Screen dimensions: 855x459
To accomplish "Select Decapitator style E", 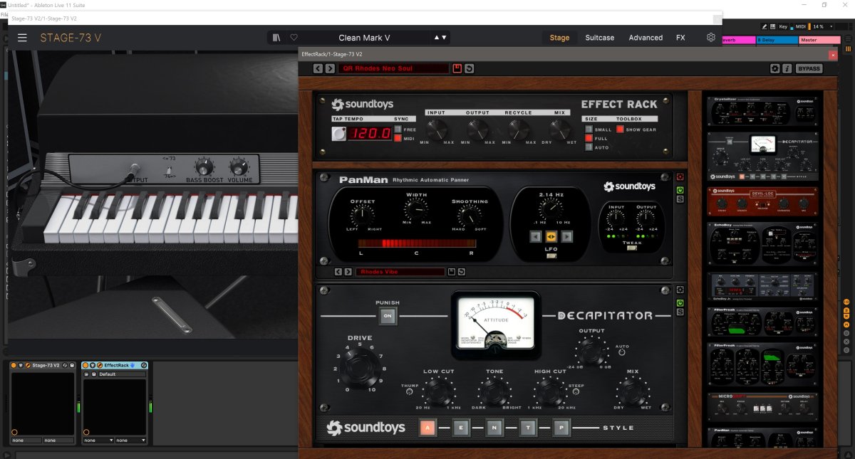I will pyautogui.click(x=461, y=428).
